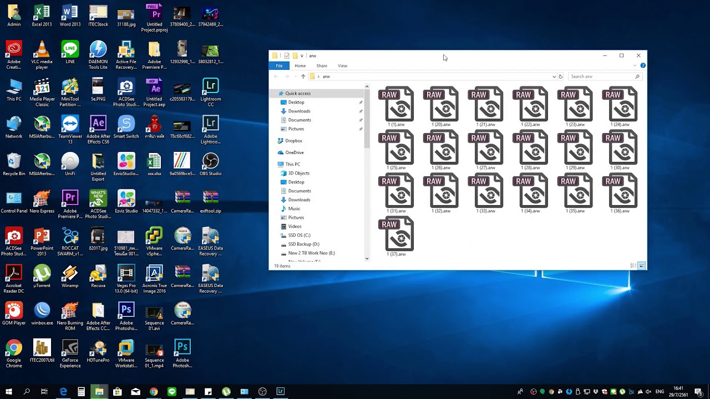Select the file 1 (30).arw
Screen dimensions: 710x399
point(620,150)
